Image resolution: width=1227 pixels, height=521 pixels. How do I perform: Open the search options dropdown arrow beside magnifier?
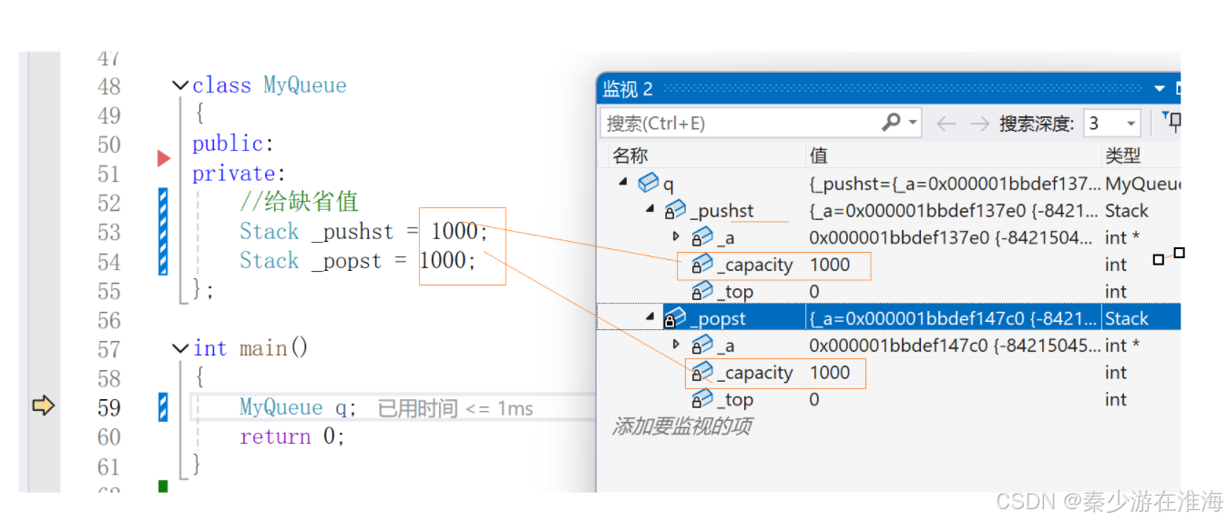coord(913,123)
